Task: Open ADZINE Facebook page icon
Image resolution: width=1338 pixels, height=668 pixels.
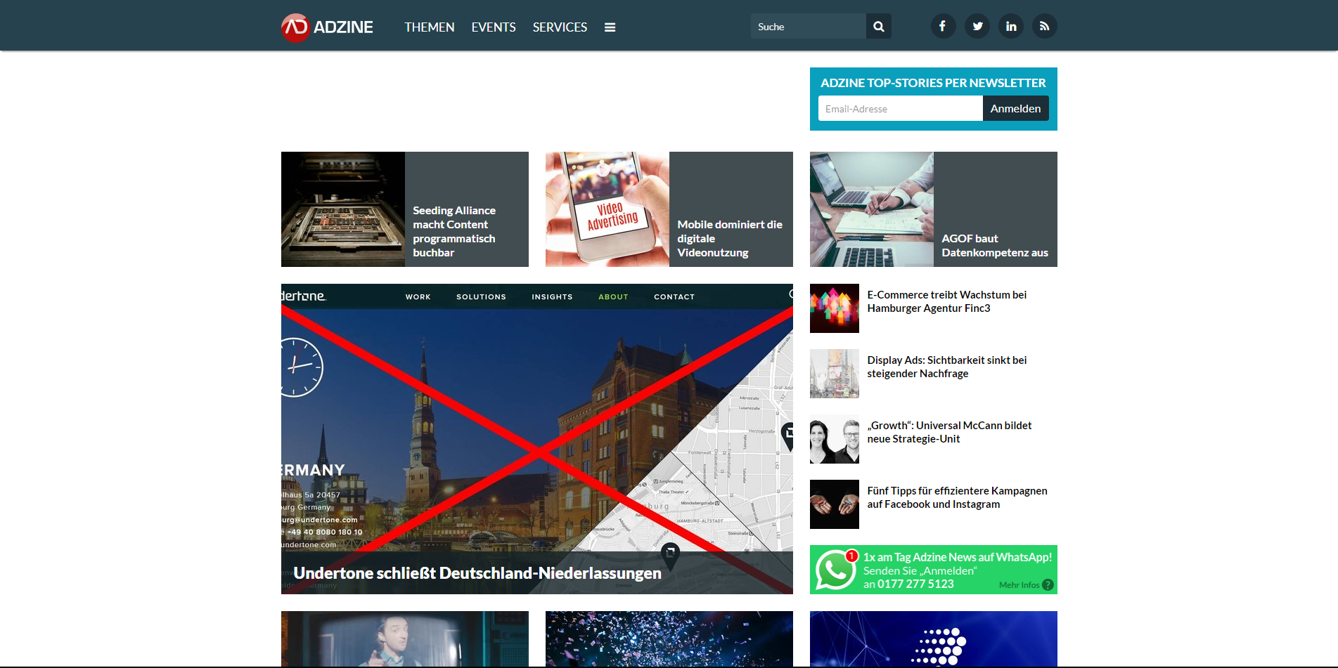Action: click(x=943, y=26)
